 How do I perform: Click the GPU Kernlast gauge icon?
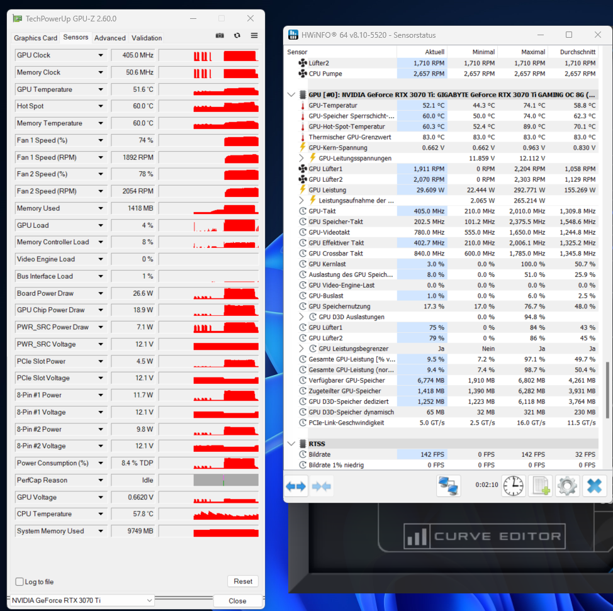tap(303, 264)
